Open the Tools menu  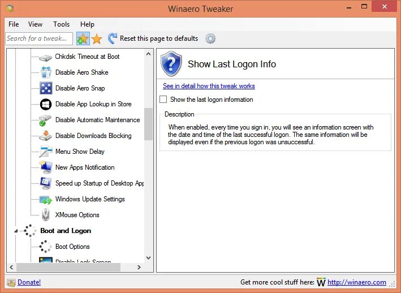pos(62,24)
